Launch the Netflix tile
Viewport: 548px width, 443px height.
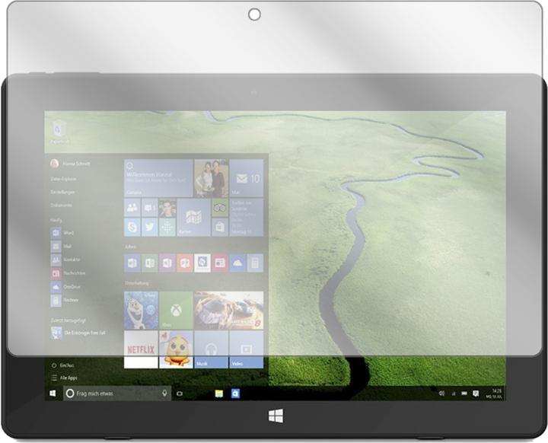(141, 349)
